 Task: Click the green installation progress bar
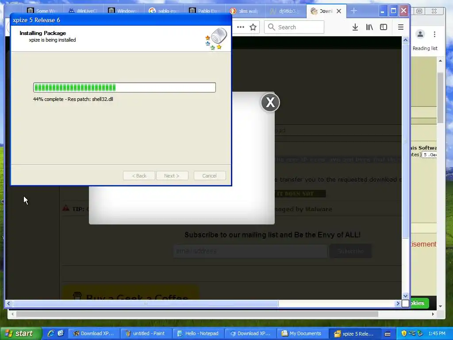coord(124,87)
